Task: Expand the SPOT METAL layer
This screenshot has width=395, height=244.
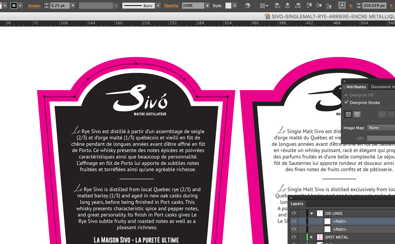Action: pyautogui.click(x=311, y=237)
